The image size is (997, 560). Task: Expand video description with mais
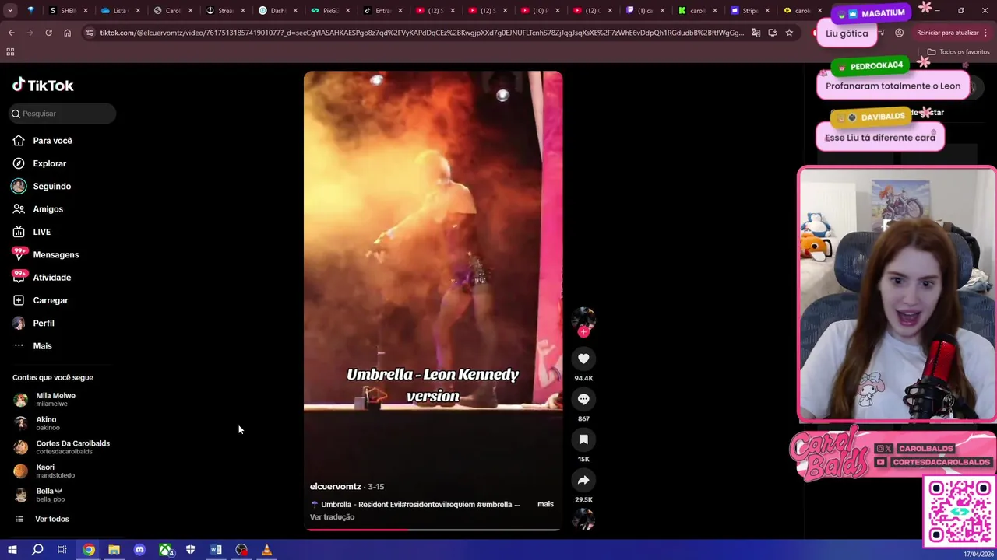pyautogui.click(x=545, y=504)
